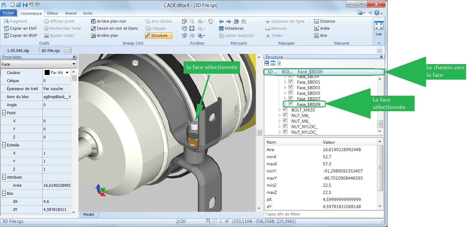The image size is (467, 227).
Task: Expand the Face_$BD03 tree node
Action: [x=286, y=87]
